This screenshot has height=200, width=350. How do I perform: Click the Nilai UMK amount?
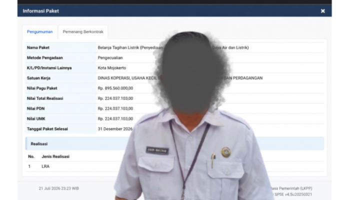pyautogui.click(x=115, y=119)
